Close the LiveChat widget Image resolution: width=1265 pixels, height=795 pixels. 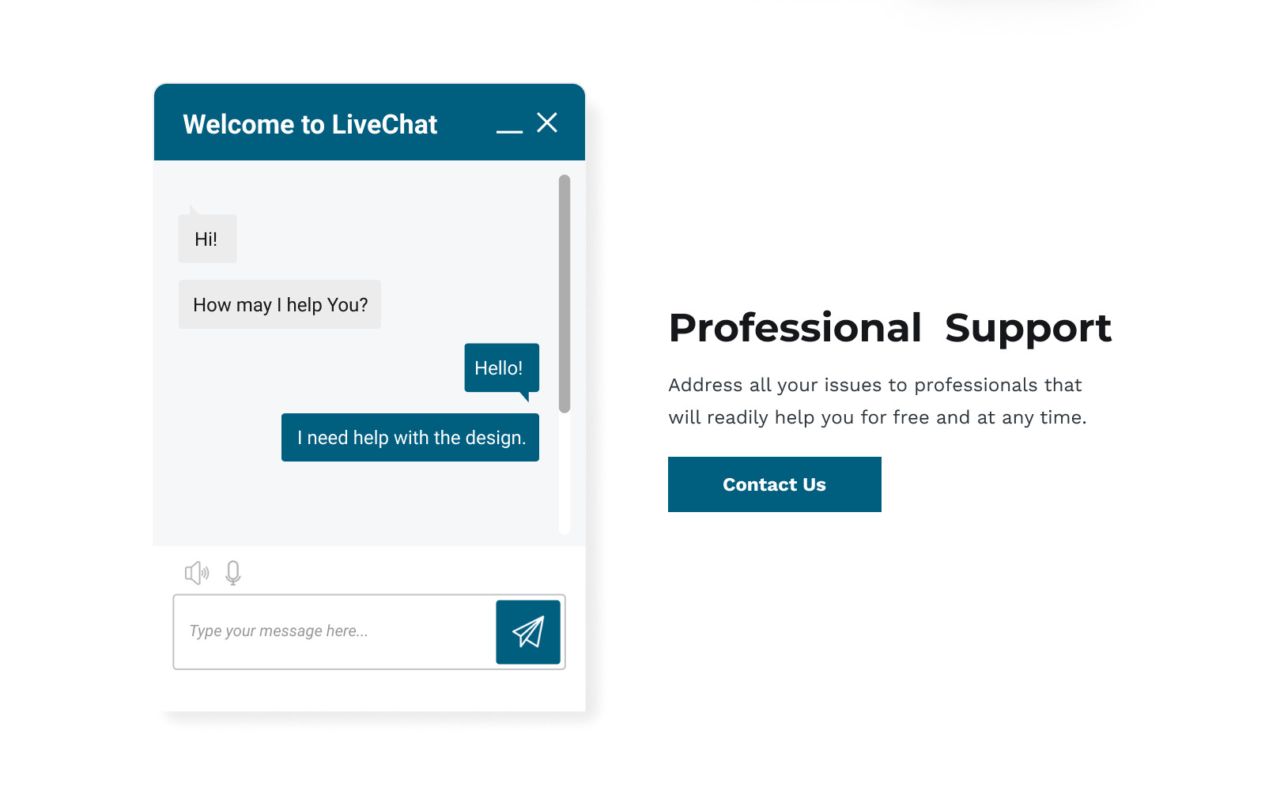tap(547, 122)
